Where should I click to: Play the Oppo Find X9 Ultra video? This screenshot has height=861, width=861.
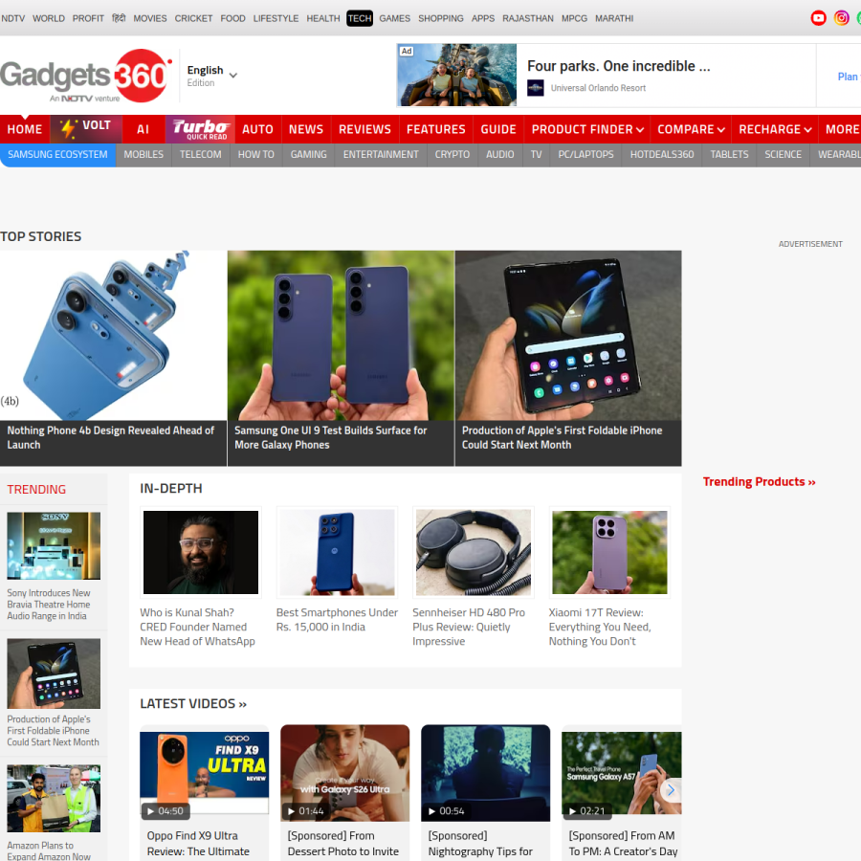point(205,773)
